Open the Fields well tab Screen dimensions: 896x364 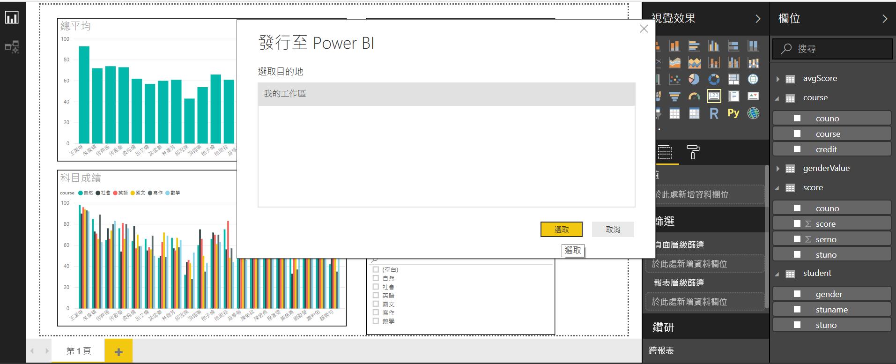tap(665, 152)
